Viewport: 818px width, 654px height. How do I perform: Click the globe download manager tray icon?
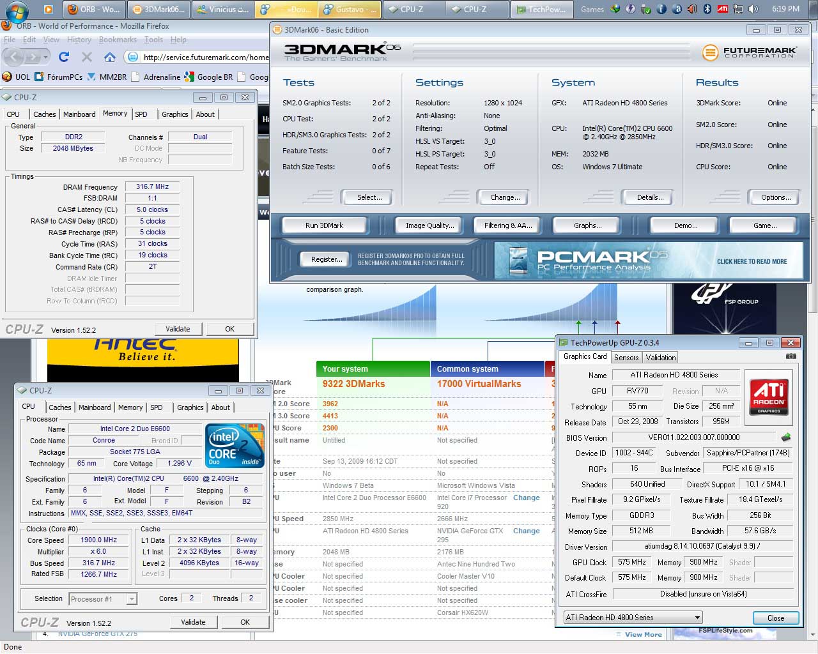615,9
